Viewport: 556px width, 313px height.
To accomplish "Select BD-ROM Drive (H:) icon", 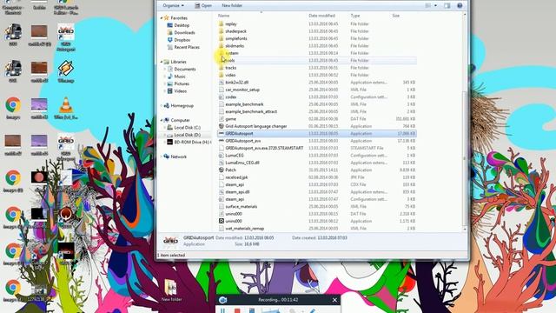I will [170, 142].
